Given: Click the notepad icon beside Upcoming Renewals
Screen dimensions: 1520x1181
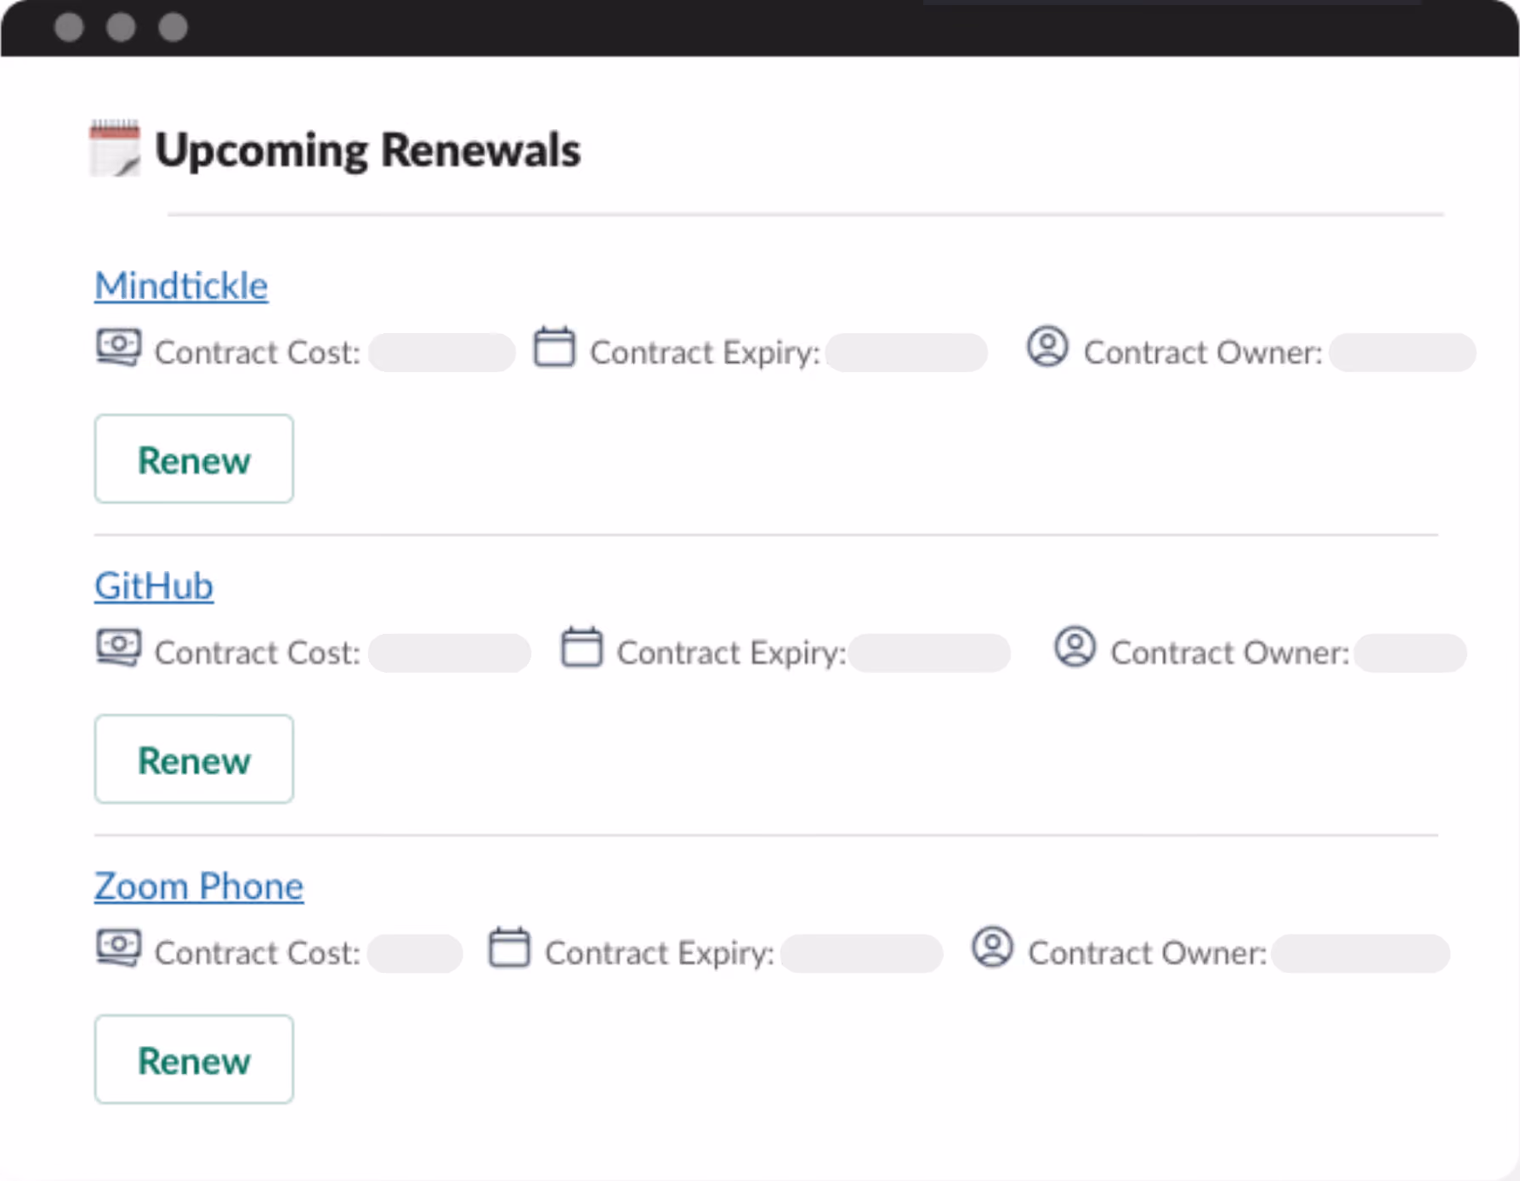Looking at the screenshot, I should 115,149.
